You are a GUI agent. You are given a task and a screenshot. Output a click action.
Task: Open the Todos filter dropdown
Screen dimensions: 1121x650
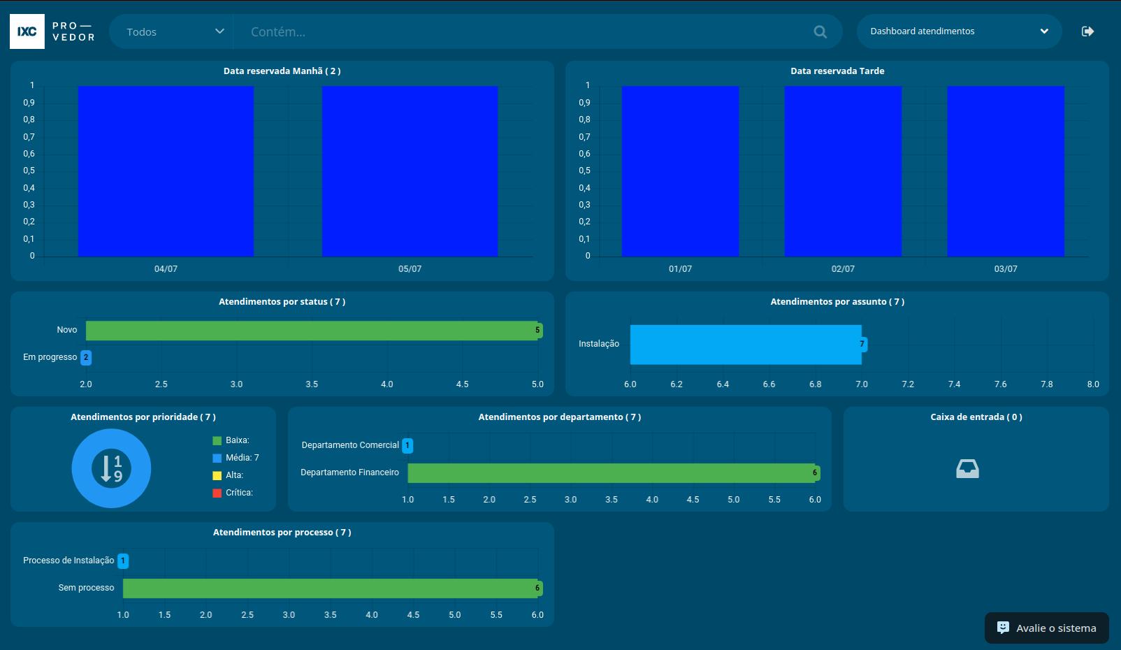[x=172, y=31]
